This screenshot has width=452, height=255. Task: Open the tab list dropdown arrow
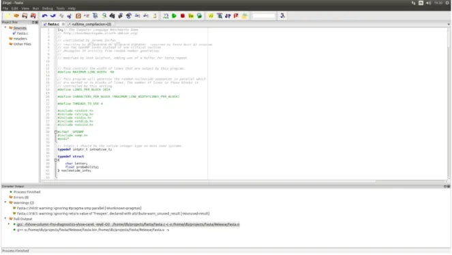[449, 25]
